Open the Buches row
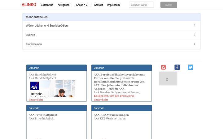 pos(111,35)
